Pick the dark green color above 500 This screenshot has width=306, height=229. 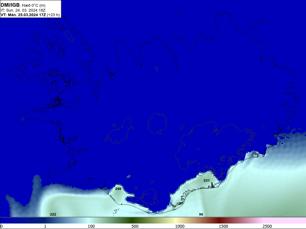[132, 220]
